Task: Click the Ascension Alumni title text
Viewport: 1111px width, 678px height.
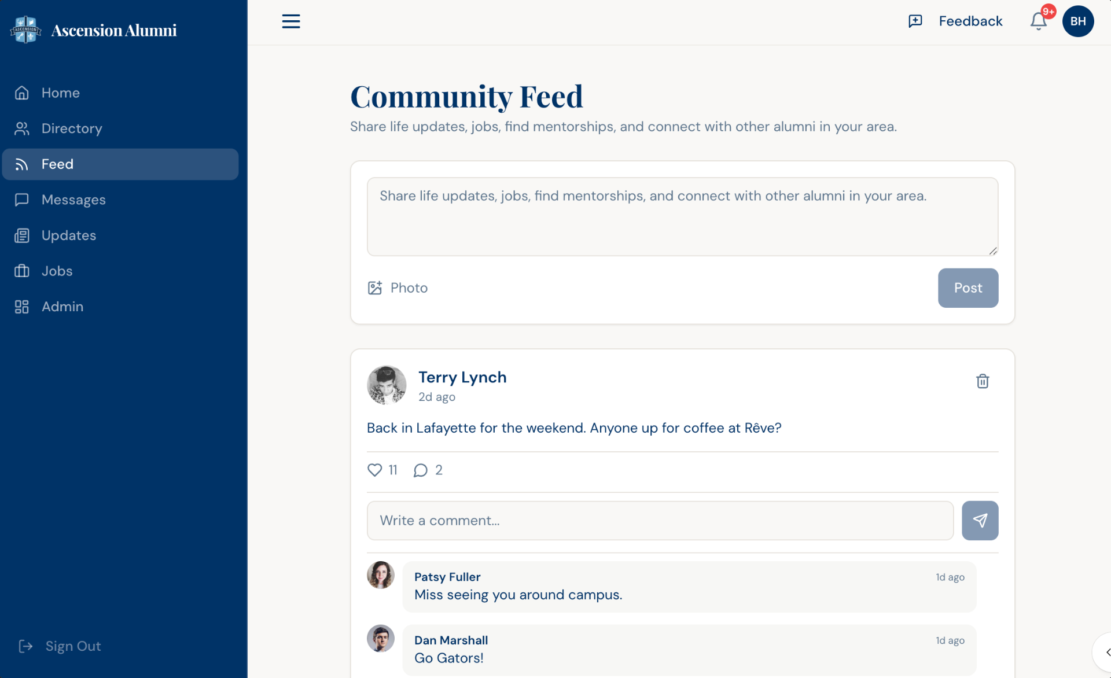Action: [114, 30]
